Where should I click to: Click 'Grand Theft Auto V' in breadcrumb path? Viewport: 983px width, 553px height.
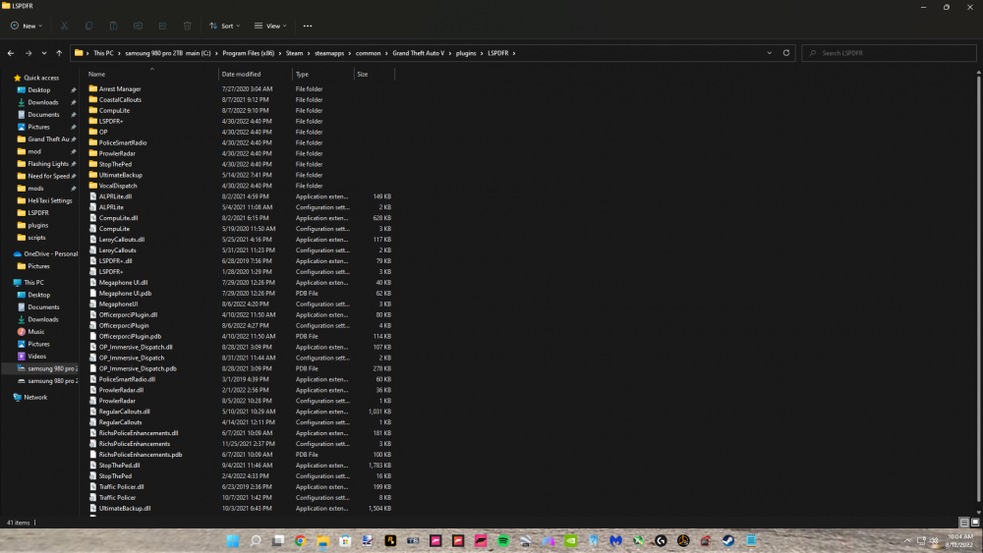[x=419, y=53]
